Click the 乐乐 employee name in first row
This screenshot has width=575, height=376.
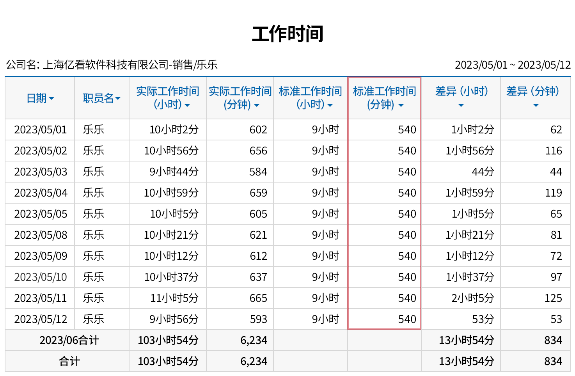click(93, 129)
